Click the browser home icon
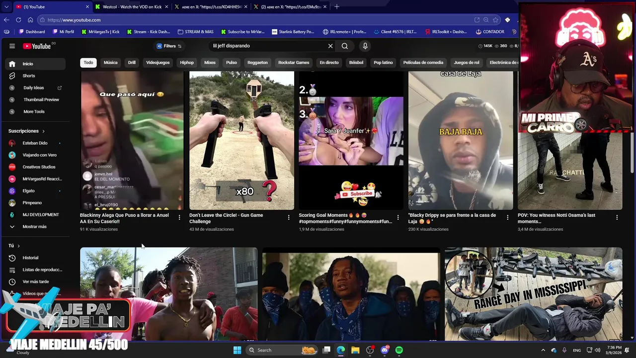The height and width of the screenshot is (358, 636). coord(30,20)
